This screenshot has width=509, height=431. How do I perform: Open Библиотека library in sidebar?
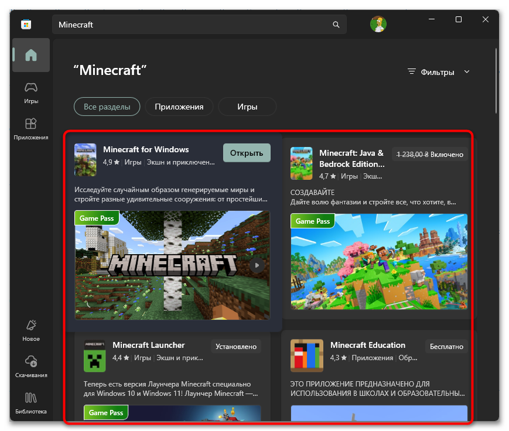(x=30, y=403)
